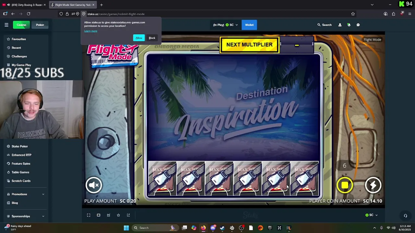The height and width of the screenshot is (233, 415).
Task: Open the live support headset icon
Action: point(405,216)
